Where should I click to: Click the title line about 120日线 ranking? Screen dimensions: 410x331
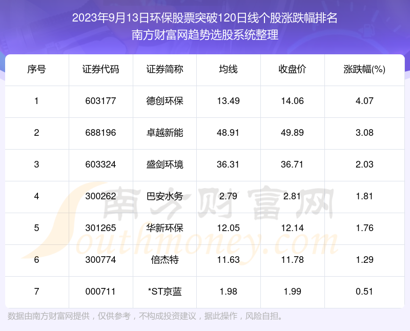tap(204, 18)
